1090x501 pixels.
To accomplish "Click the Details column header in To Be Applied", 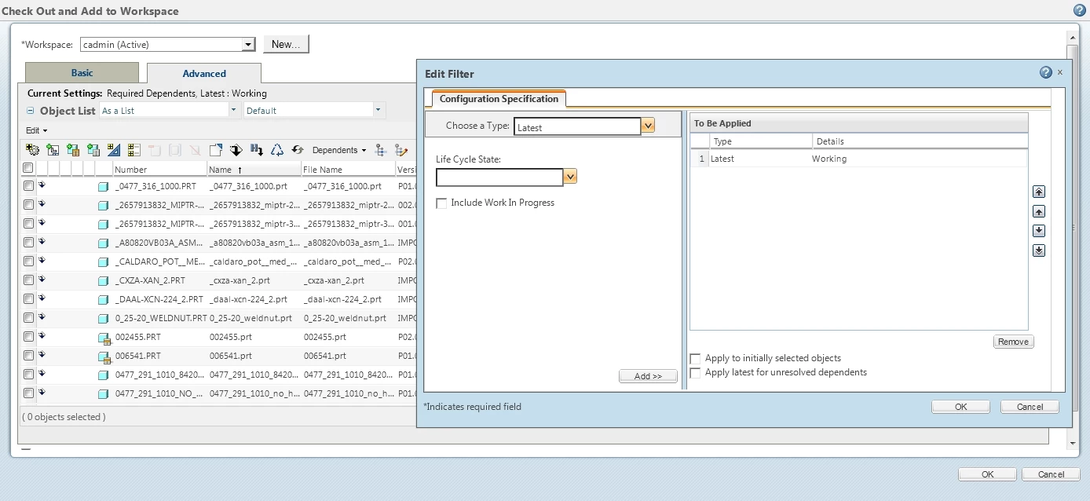I will [920, 141].
